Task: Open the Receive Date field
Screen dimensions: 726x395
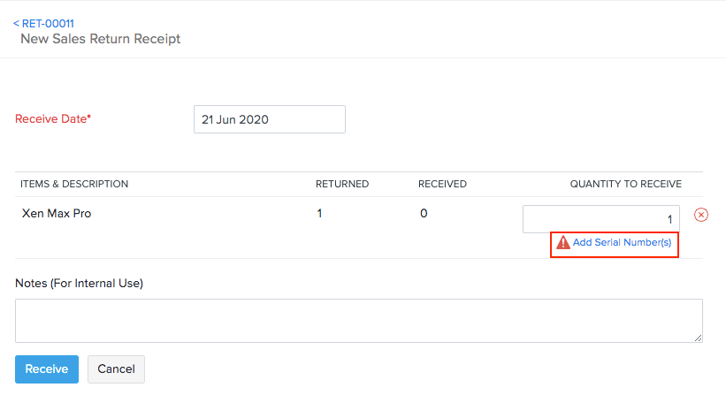Action: click(269, 119)
